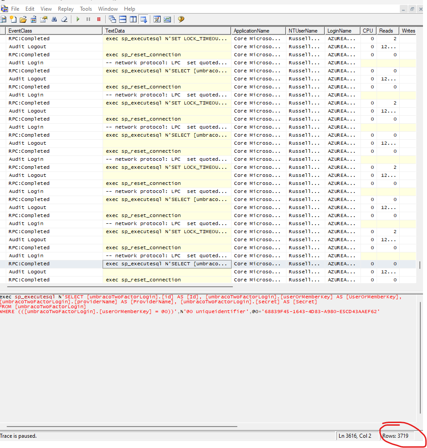The width and height of the screenshot is (427, 448).
Task: Toggle the Auto Scroll window button
Action: [144, 19]
